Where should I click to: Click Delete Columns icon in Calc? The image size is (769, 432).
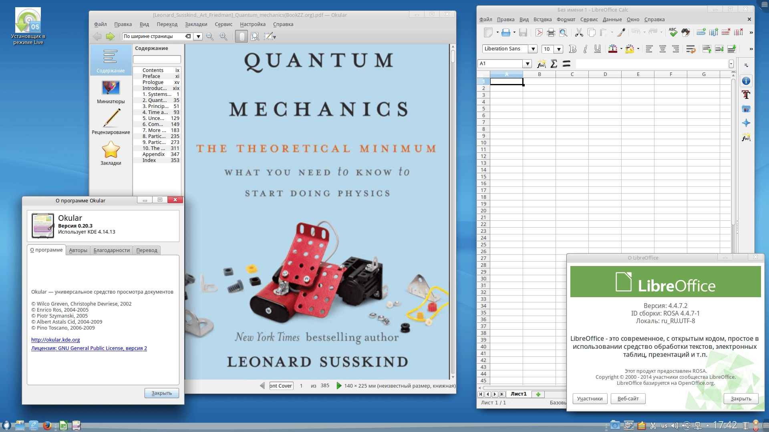(739, 32)
